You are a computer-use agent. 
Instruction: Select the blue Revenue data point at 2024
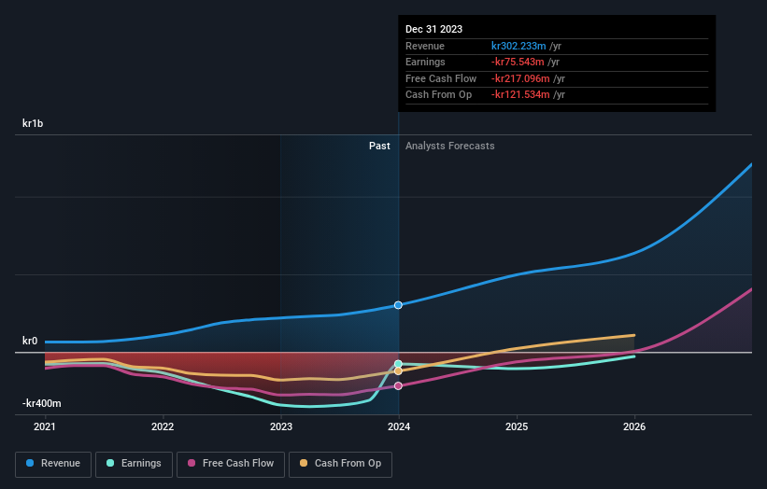[398, 305]
